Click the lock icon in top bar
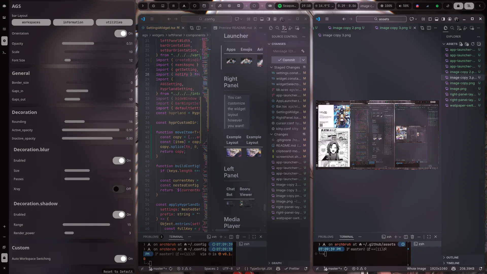This screenshot has height=274, width=487. (x=458, y=6)
